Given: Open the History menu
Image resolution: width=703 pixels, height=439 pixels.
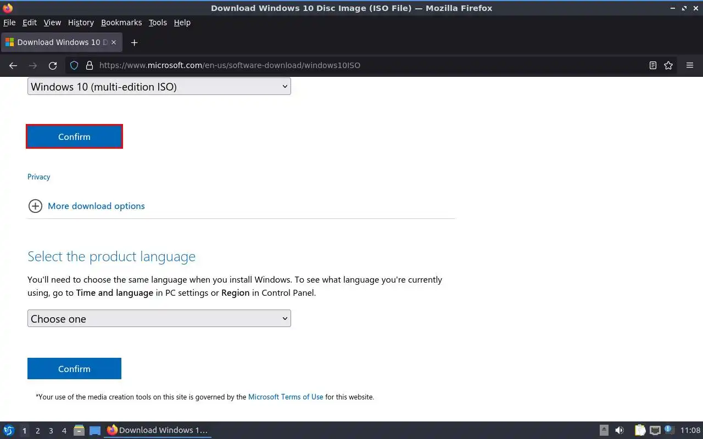Looking at the screenshot, I should pos(81,22).
